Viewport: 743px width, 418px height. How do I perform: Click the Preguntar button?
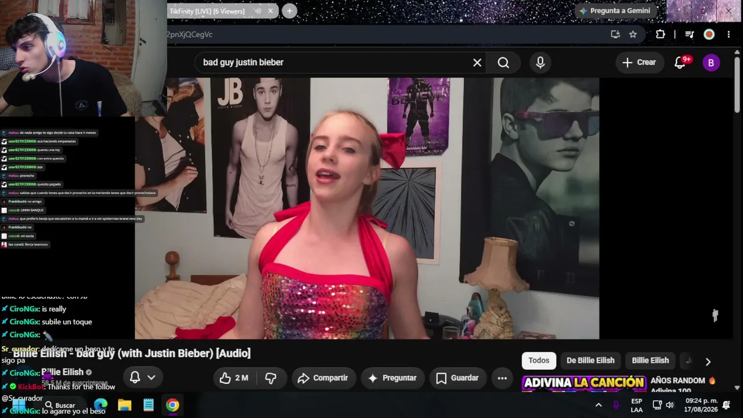click(x=392, y=378)
